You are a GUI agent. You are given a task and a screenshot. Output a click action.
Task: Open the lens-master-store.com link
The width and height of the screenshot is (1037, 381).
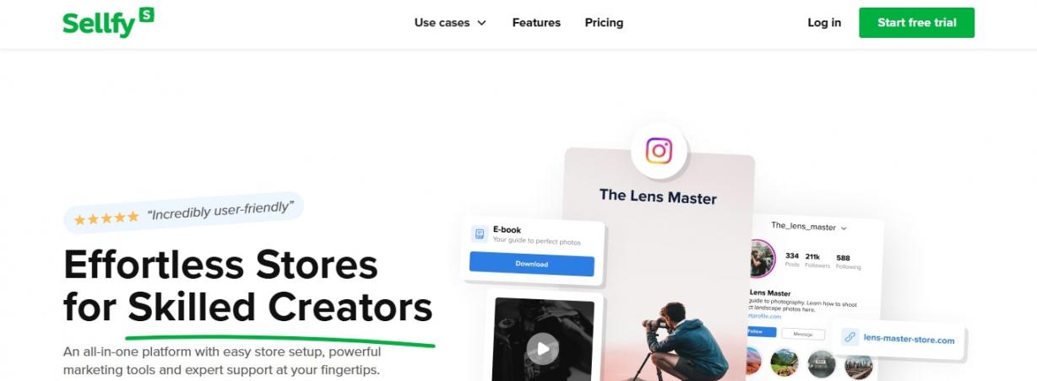[x=909, y=340]
